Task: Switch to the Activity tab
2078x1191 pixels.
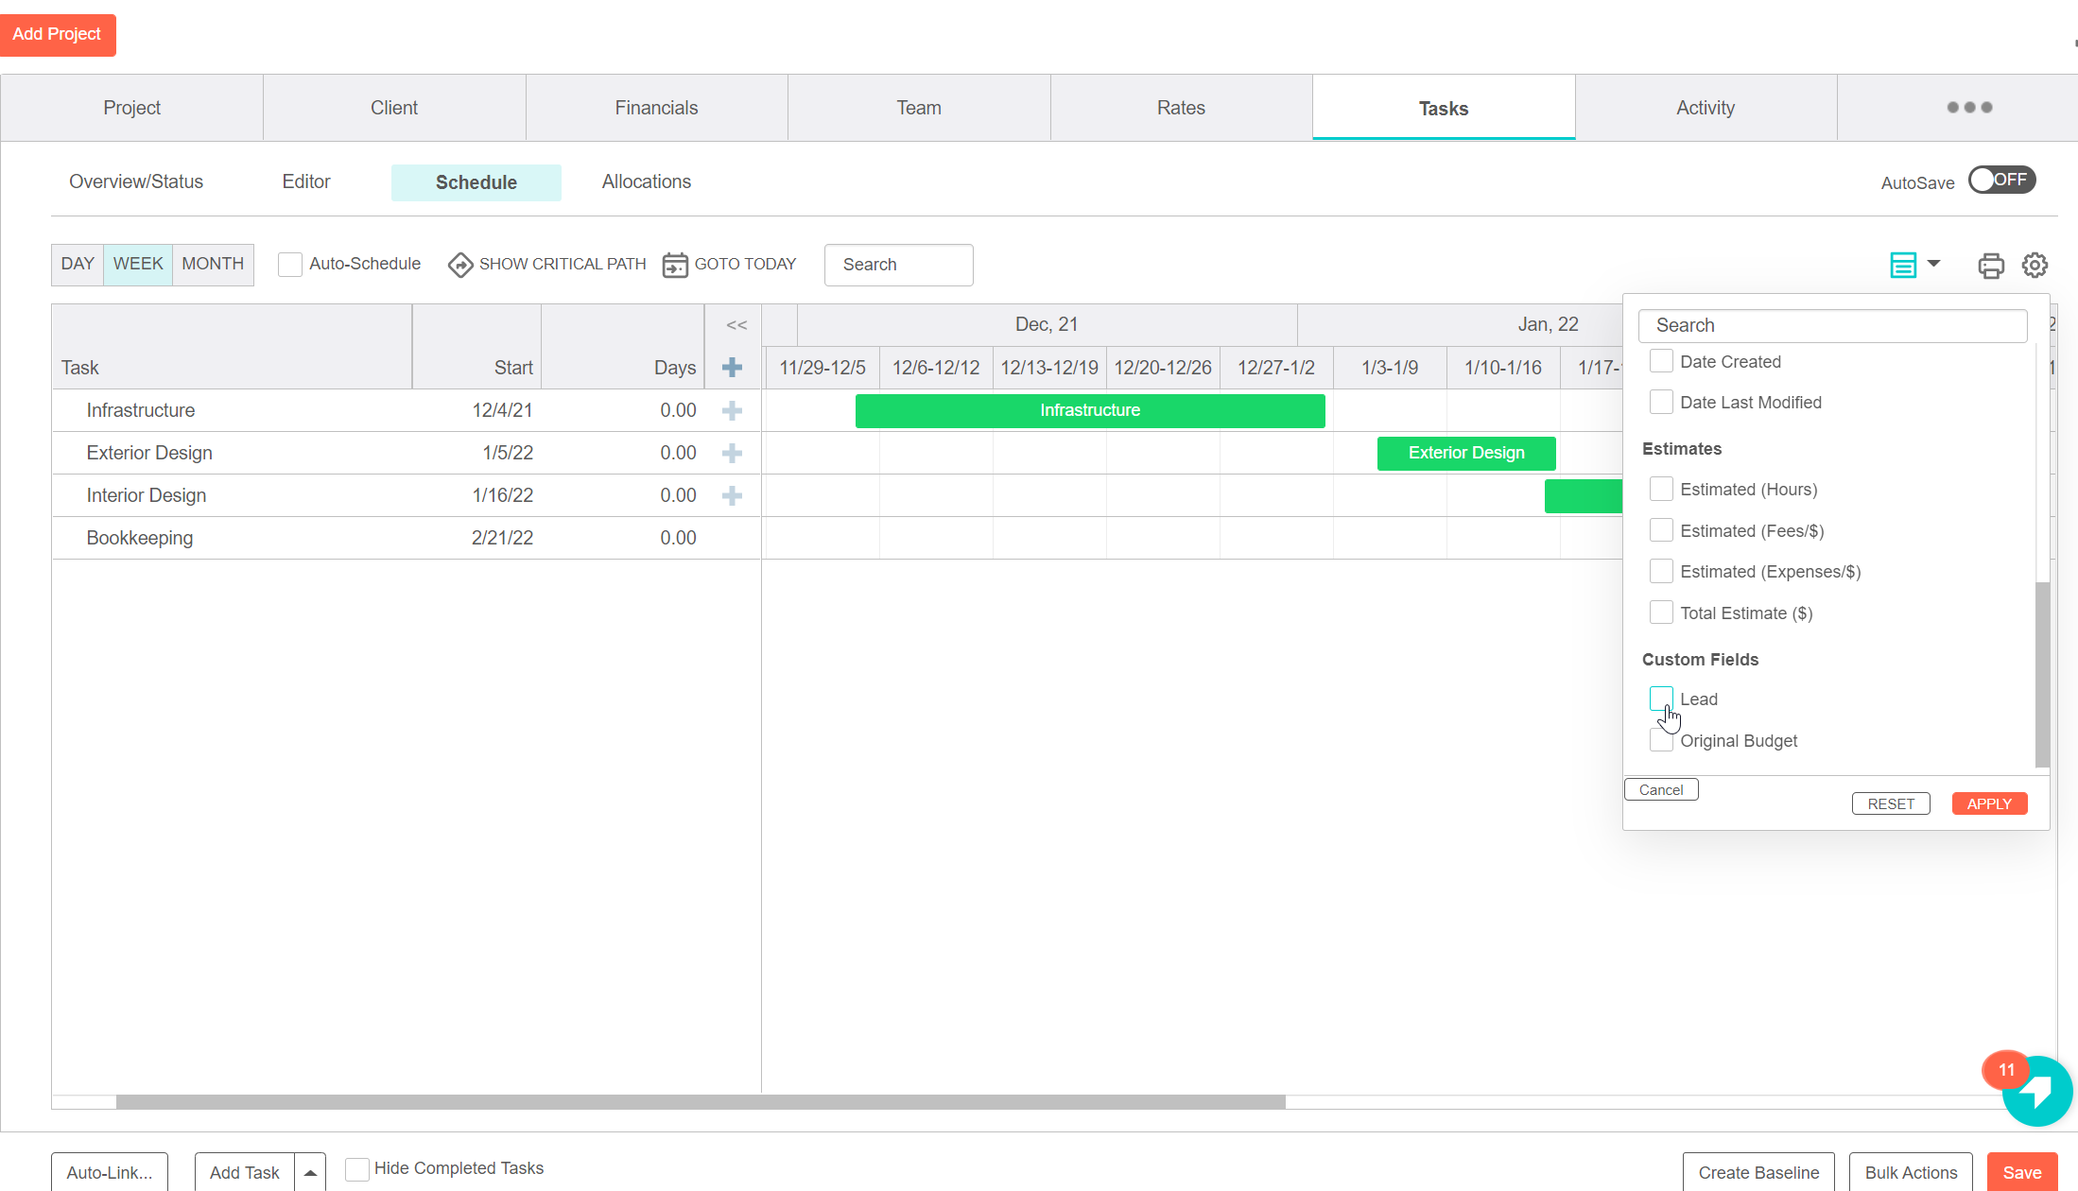Action: (x=1706, y=109)
